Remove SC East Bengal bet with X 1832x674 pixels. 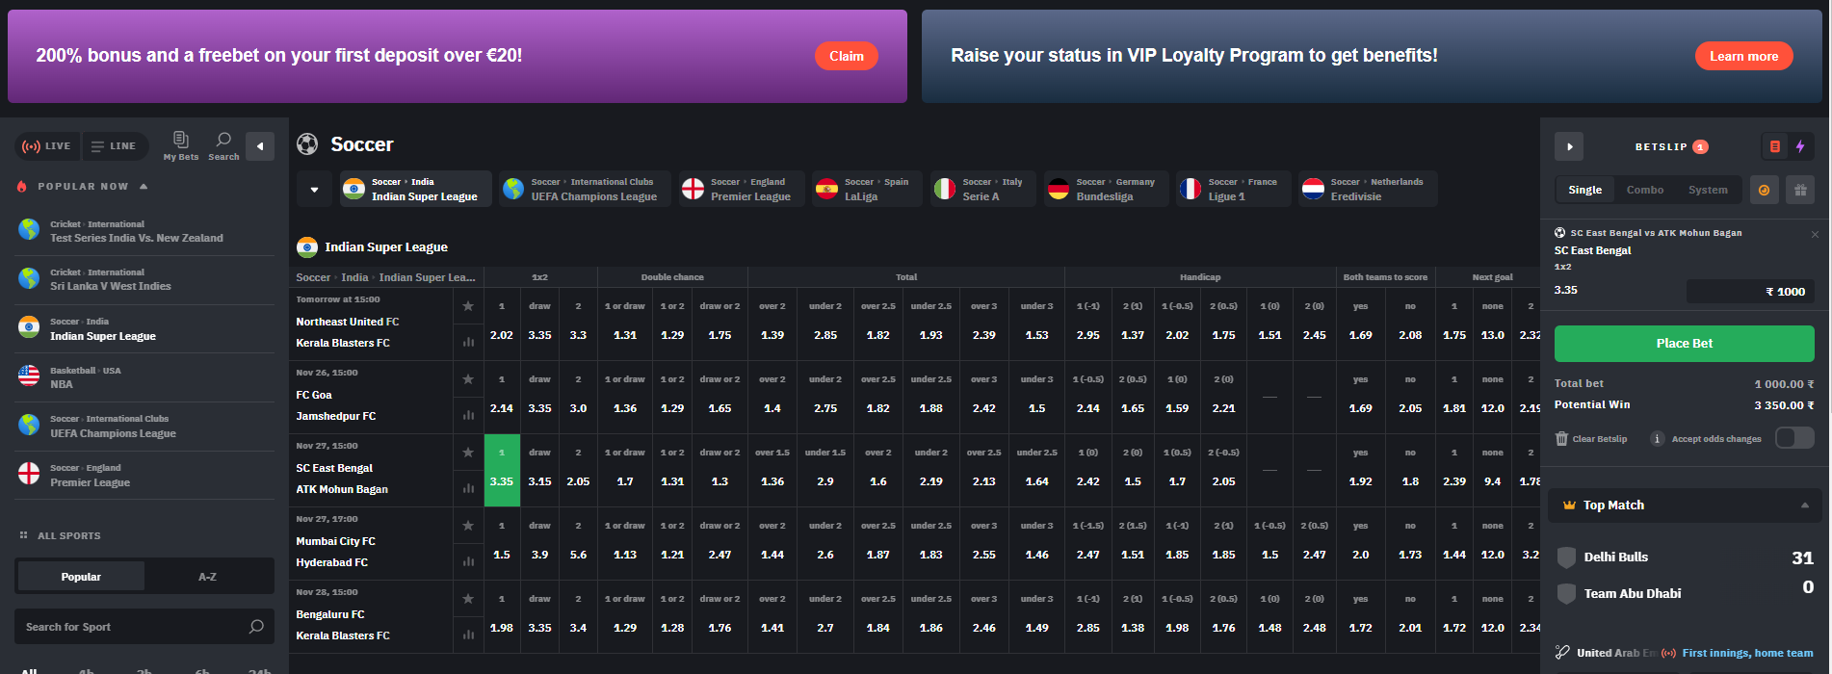tap(1815, 234)
